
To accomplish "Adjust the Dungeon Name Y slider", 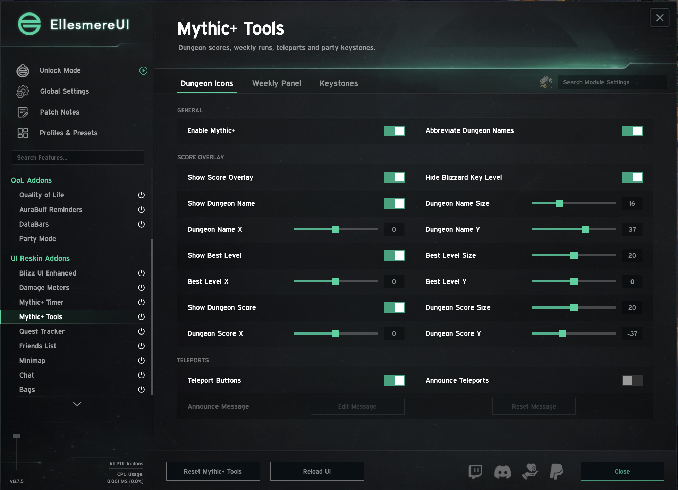I will [x=574, y=229].
